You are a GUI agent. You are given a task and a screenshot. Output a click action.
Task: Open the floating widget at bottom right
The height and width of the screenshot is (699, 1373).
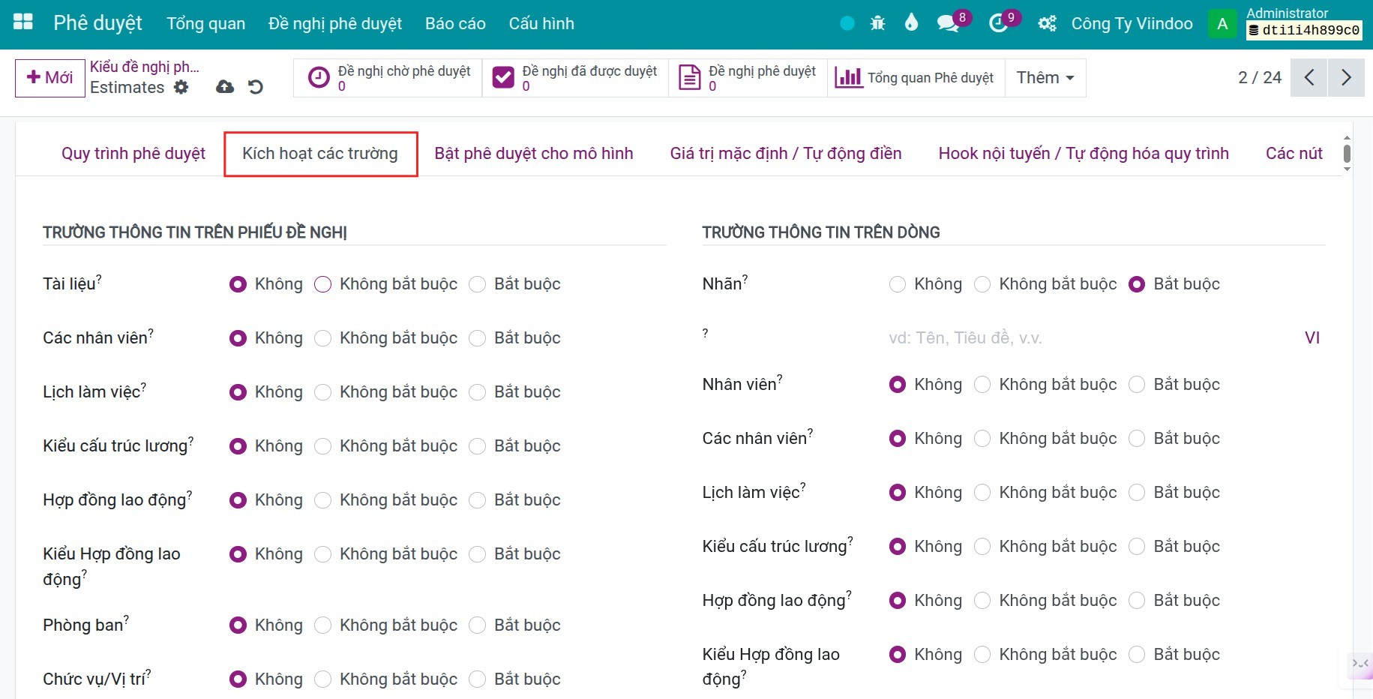(1360, 664)
